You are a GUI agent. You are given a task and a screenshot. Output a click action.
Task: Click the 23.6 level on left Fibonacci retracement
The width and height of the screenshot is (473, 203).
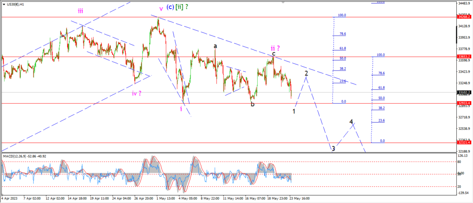[x=342, y=81]
